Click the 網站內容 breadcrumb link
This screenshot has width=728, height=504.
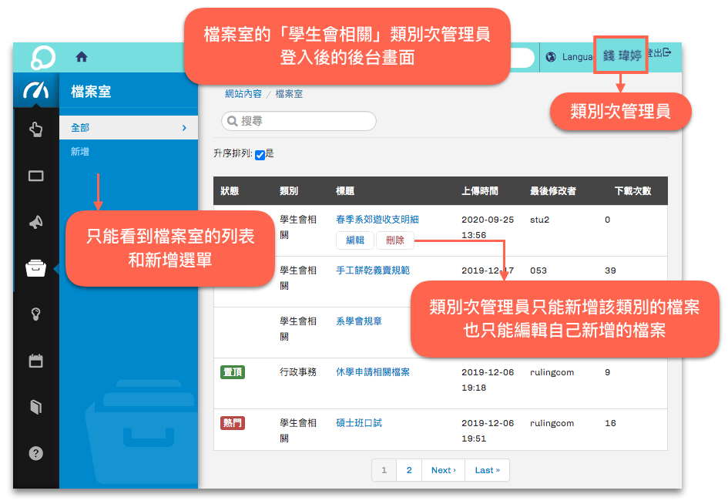(x=243, y=94)
